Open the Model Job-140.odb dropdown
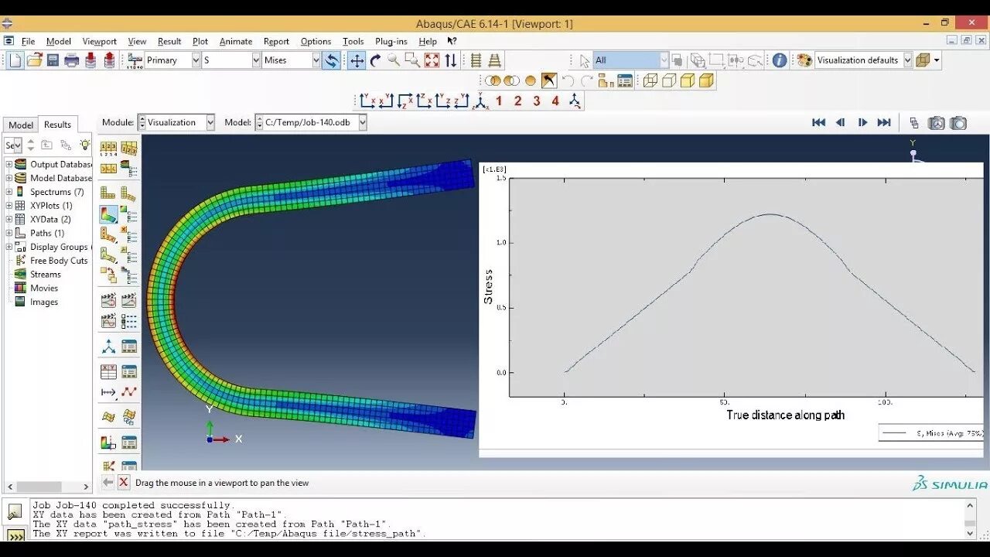The width and height of the screenshot is (990, 557). tap(362, 122)
